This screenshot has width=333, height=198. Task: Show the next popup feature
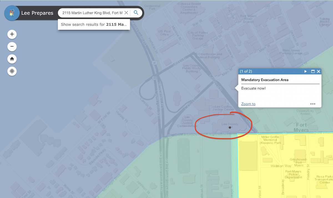click(x=306, y=71)
